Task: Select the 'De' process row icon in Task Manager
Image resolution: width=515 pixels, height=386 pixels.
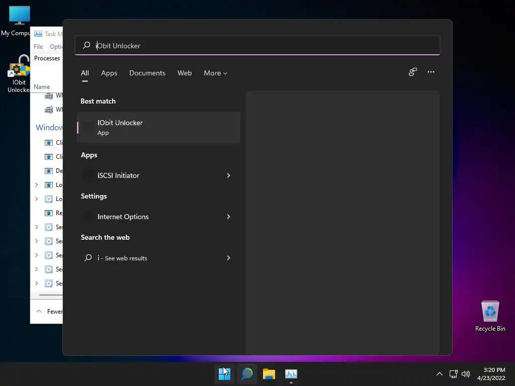Action: [49, 171]
